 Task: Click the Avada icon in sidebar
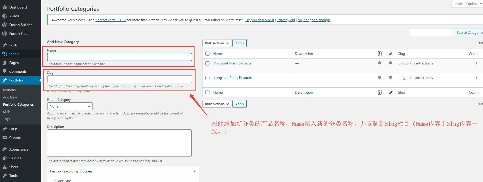click(x=5, y=16)
